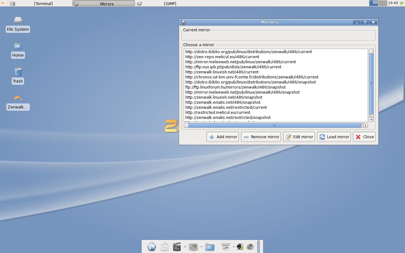405x253 pixels.
Task: Expand the arrow next to the clapperboard launcher
Action: 185,247
